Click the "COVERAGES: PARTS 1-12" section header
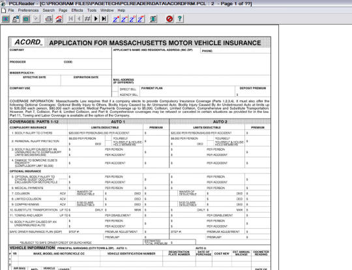Image resolution: width=352 pixels, height=270 pixels. click(x=34, y=122)
